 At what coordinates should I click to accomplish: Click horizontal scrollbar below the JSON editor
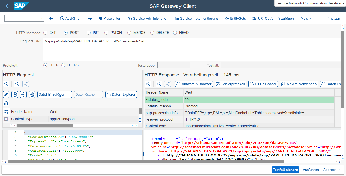tap(146, 162)
